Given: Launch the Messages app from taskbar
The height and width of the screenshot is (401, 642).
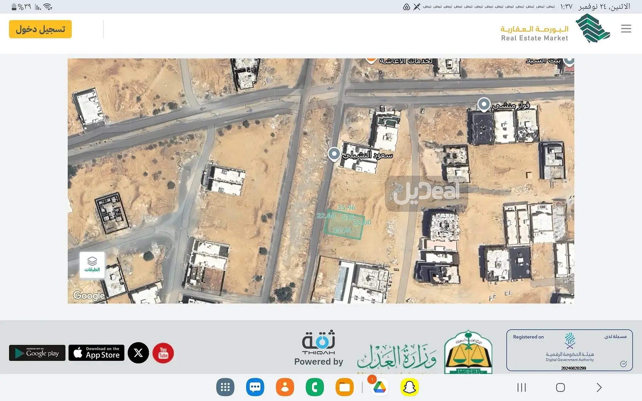Looking at the screenshot, I should point(255,387).
